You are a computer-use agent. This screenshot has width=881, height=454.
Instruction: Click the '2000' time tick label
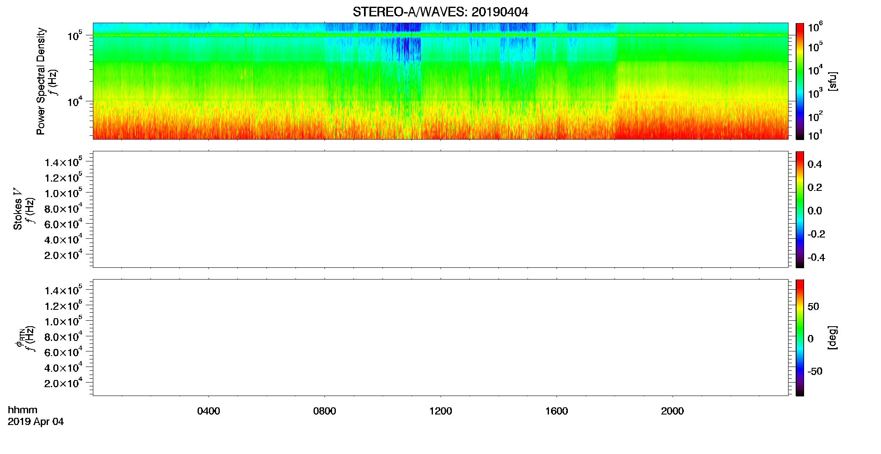pos(673,411)
